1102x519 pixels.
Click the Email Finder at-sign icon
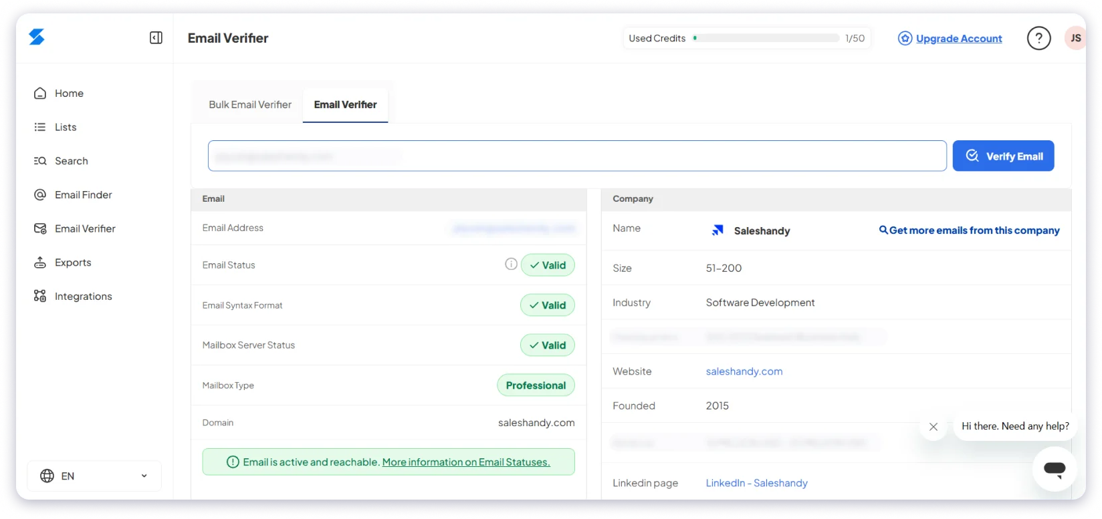tap(40, 195)
